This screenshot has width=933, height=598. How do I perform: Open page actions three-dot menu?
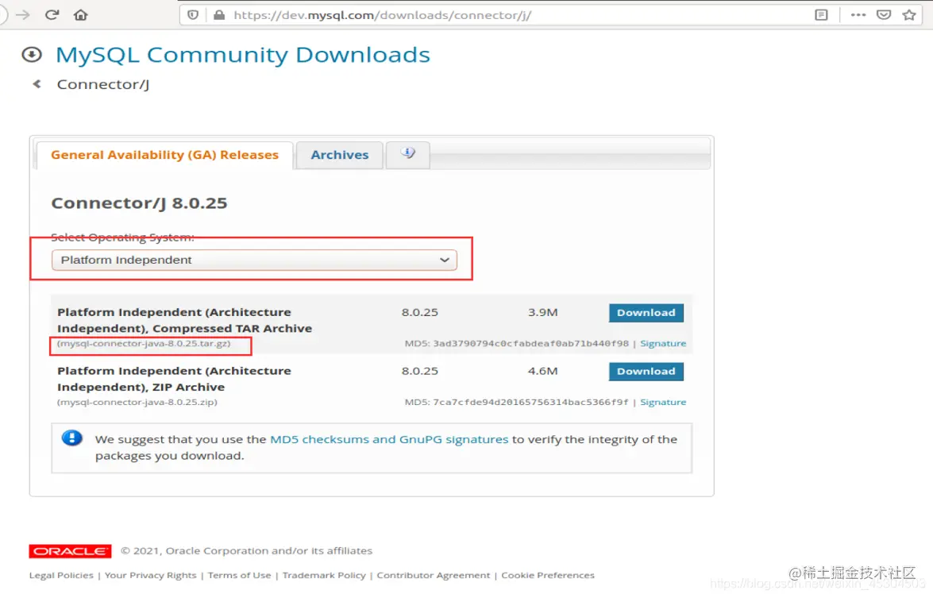point(858,15)
